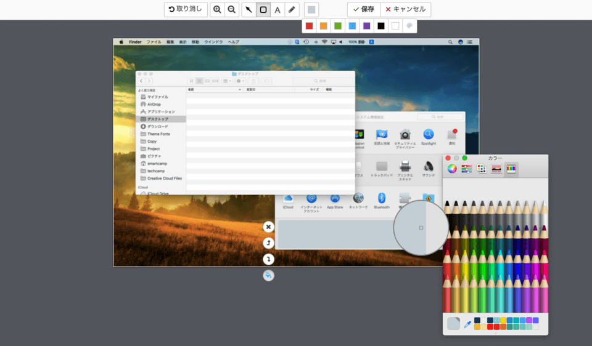
Task: Click the キャンセル cancel button
Action: [405, 9]
